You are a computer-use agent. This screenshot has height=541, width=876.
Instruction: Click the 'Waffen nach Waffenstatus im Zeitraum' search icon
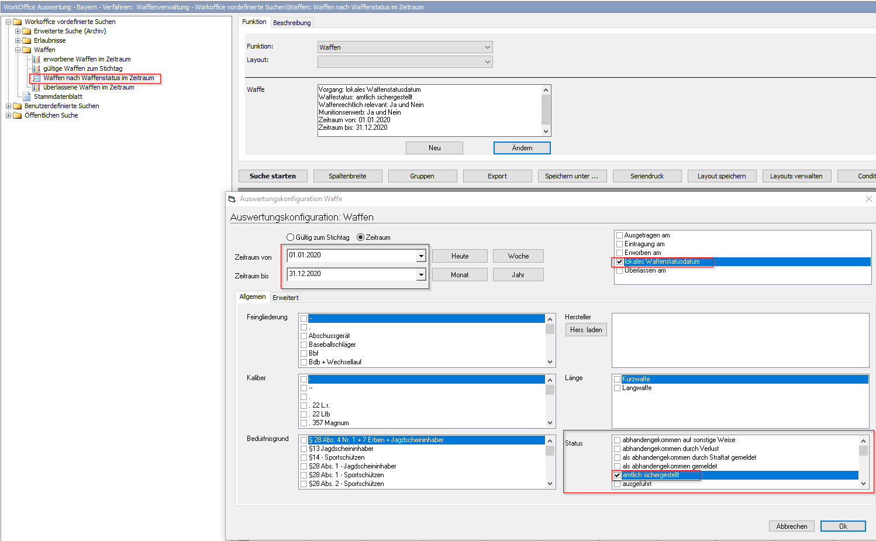(36, 78)
